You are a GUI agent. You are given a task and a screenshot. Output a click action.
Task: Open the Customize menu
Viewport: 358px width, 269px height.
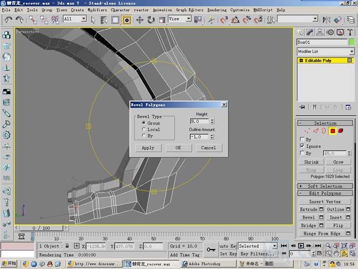coord(240,10)
